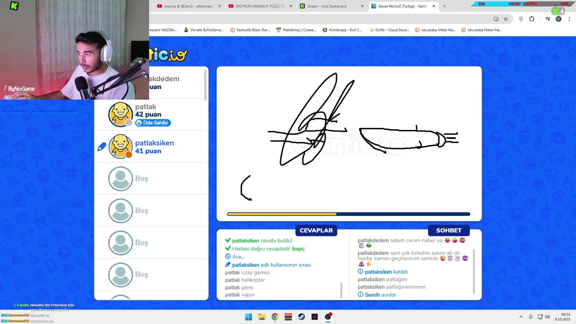Click the 'patlak uzay gemisi' answer
Screen dimensions: 576x324
click(247, 273)
